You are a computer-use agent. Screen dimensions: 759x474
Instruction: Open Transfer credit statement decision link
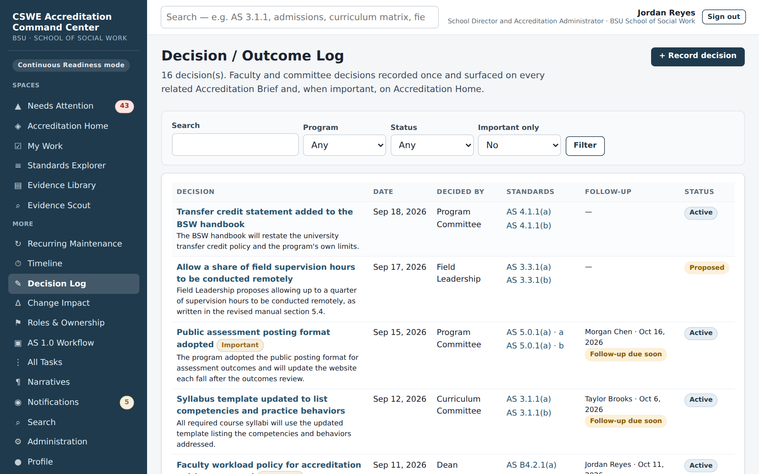tap(264, 218)
